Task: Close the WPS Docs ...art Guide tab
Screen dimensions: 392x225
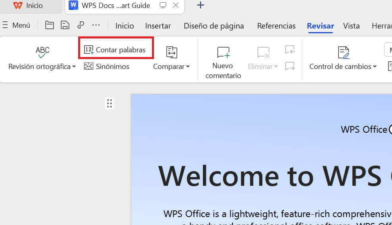Action: [x=176, y=5]
